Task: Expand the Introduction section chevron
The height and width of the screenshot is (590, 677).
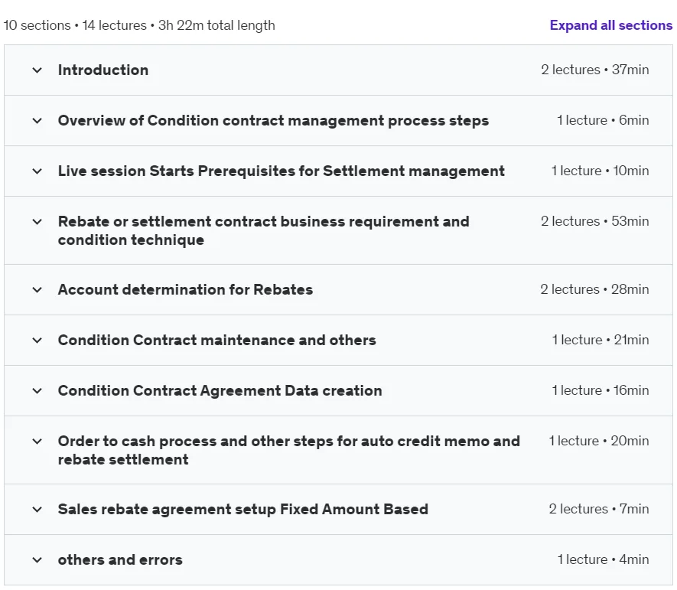Action: [x=37, y=70]
